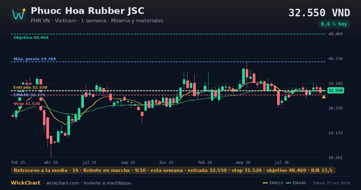Click the feb 26 date label
The height and width of the screenshot is (190, 361).
205,163
